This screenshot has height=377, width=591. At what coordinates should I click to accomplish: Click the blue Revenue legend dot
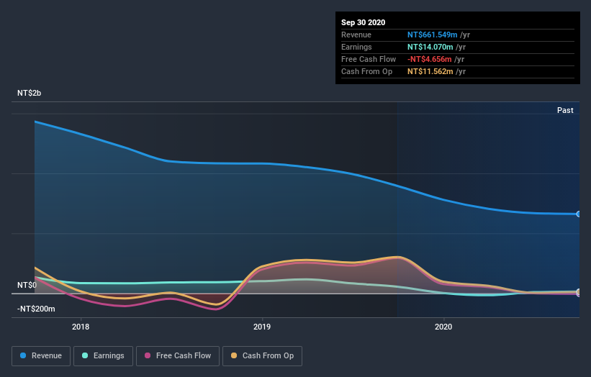pos(23,355)
